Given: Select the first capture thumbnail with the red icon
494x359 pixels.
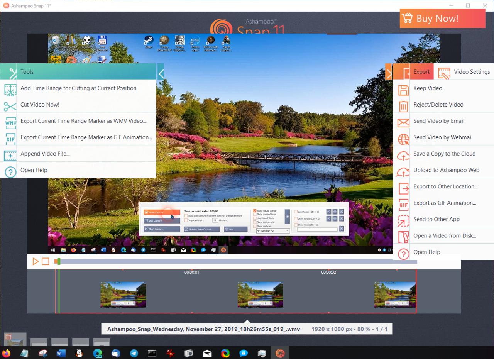Looking at the screenshot, I should coord(15,340).
